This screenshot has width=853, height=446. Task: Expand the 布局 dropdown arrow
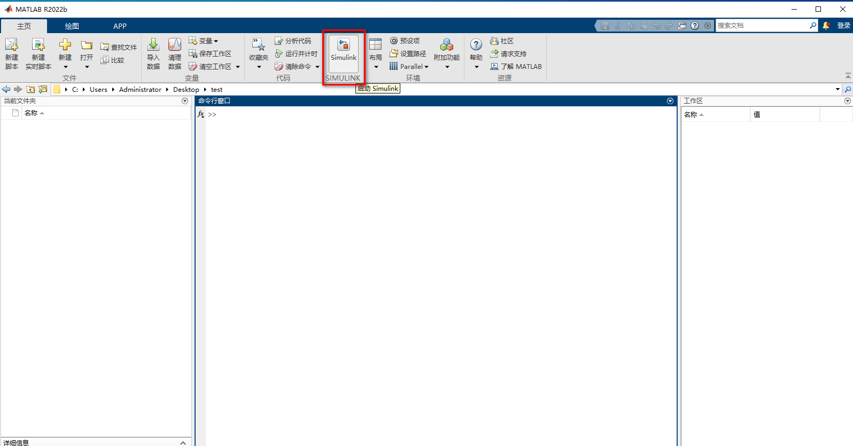(x=376, y=67)
